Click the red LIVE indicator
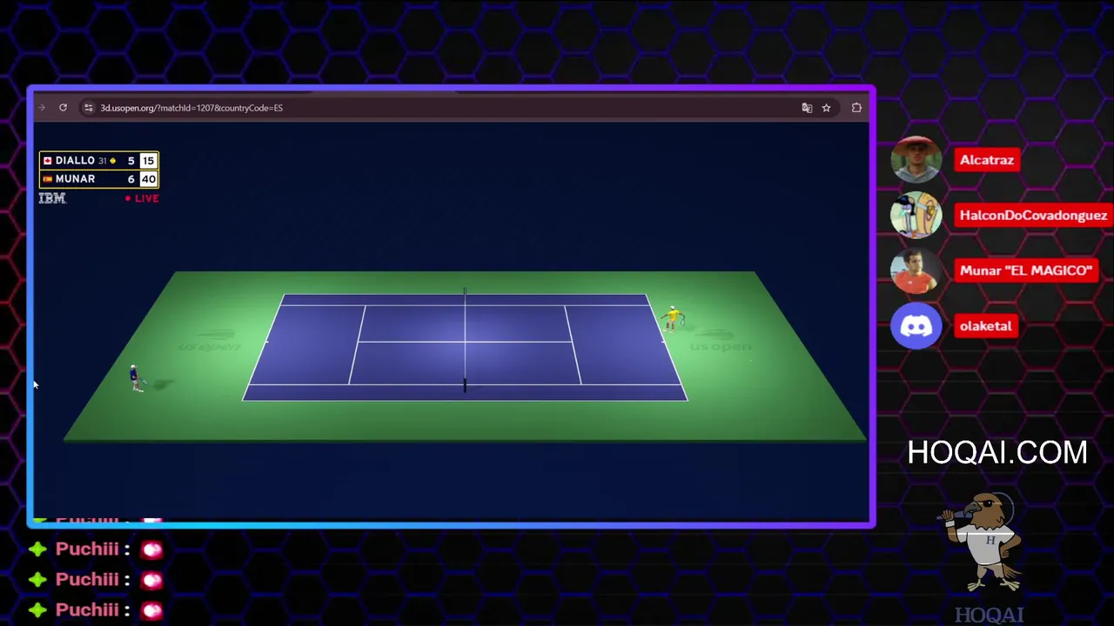The image size is (1114, 626). 142,198
